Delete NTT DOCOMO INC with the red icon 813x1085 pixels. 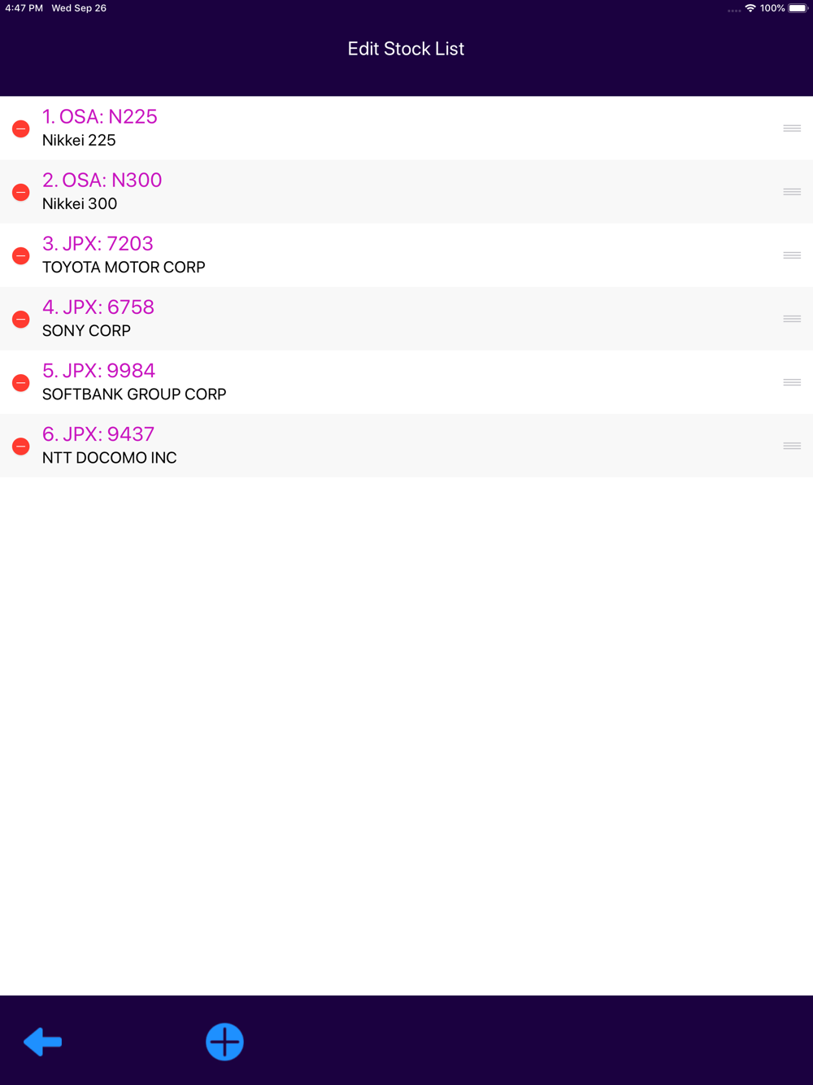click(21, 446)
